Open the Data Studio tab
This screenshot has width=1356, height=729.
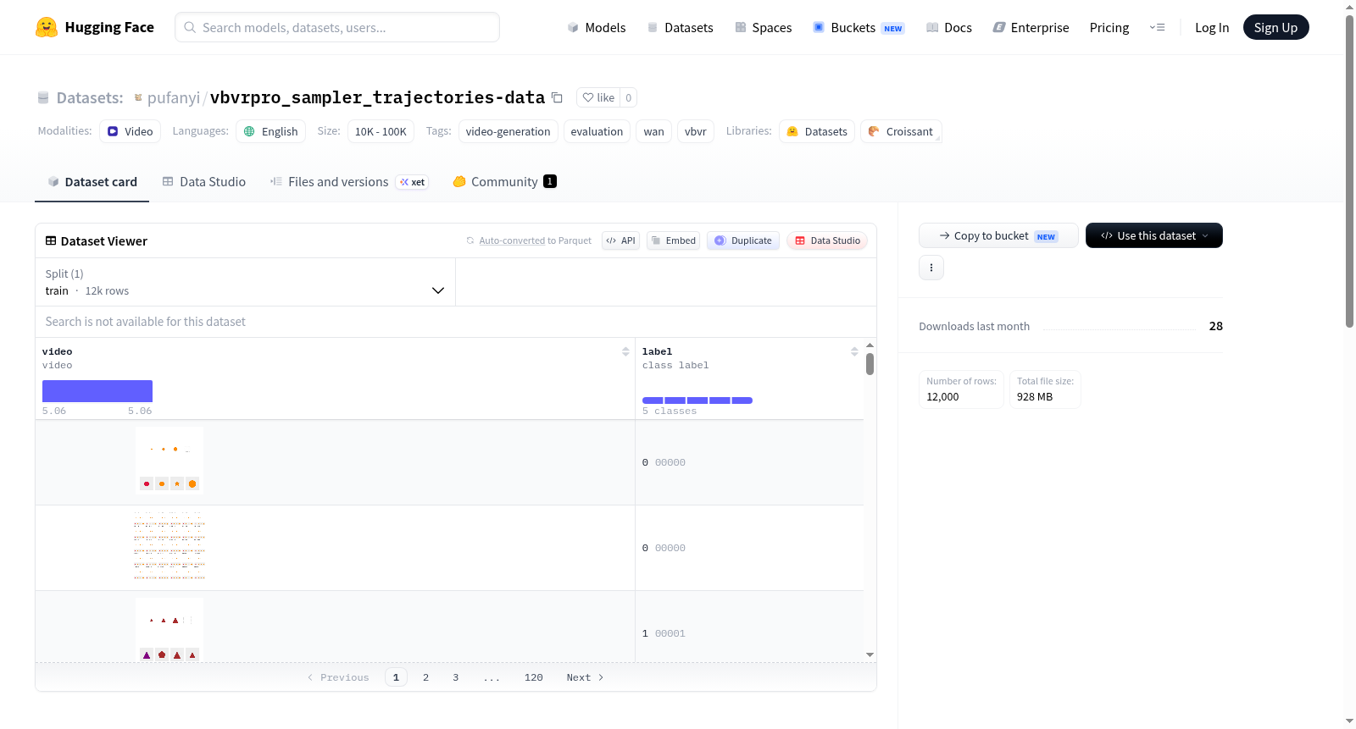[204, 181]
